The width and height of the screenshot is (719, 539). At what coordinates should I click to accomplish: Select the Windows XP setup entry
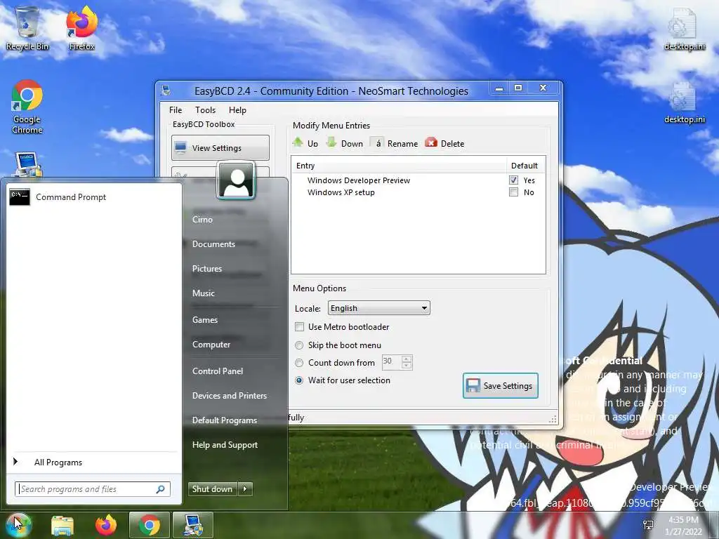click(x=341, y=192)
